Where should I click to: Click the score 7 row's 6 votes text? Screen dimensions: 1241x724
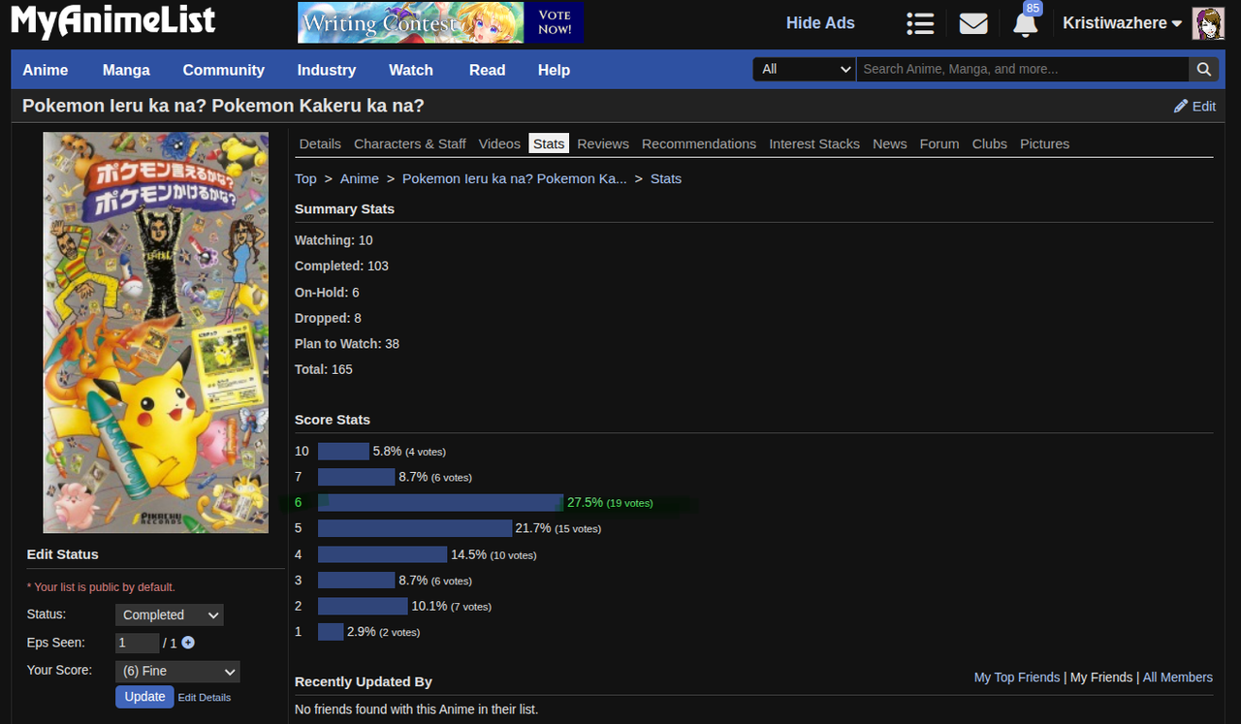click(452, 478)
